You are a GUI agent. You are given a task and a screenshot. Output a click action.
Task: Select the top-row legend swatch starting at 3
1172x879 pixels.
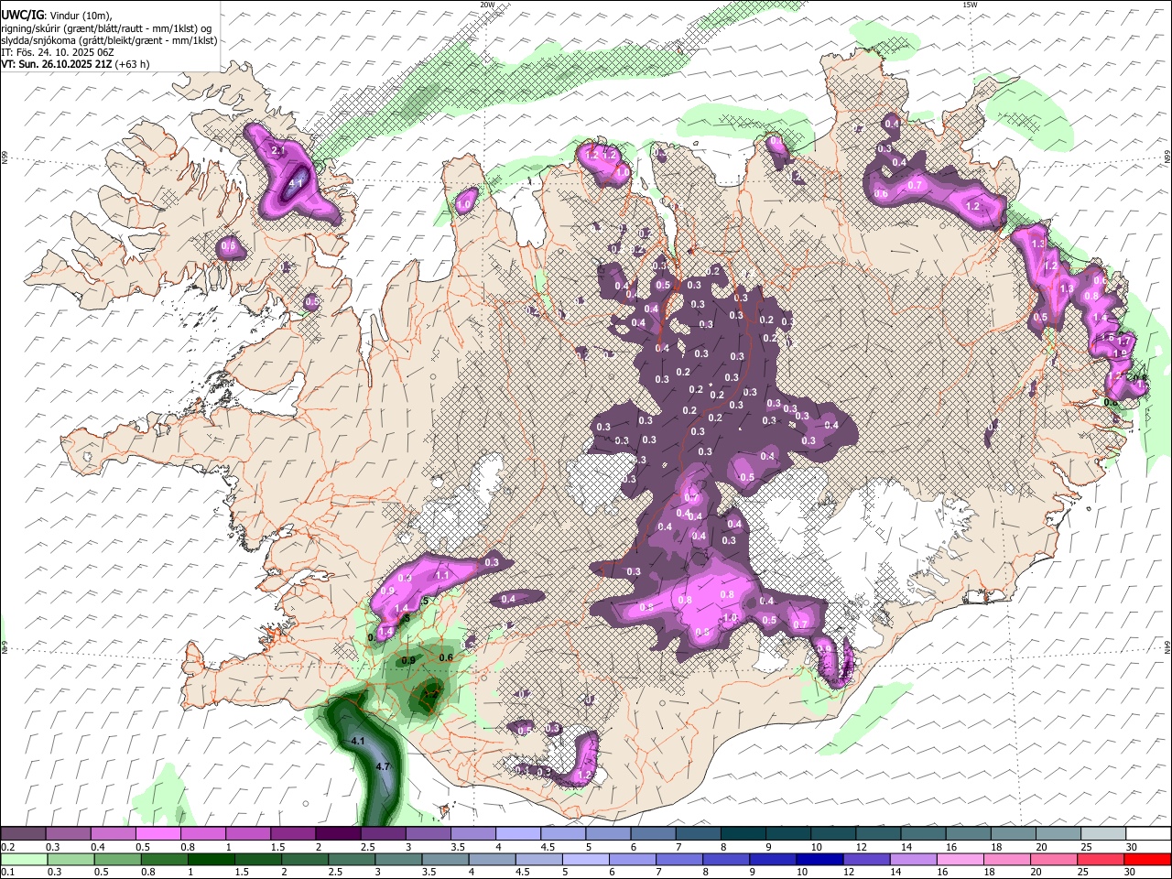point(428,833)
